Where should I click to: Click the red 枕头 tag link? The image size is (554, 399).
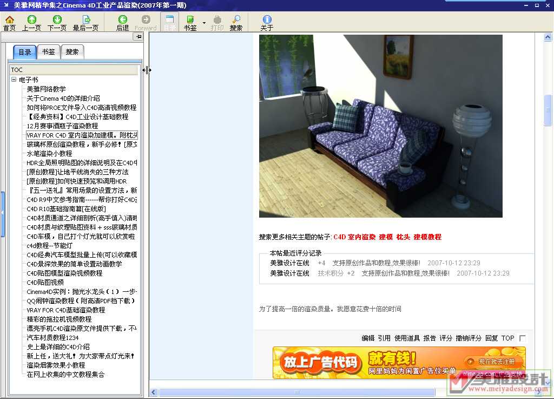403,237
